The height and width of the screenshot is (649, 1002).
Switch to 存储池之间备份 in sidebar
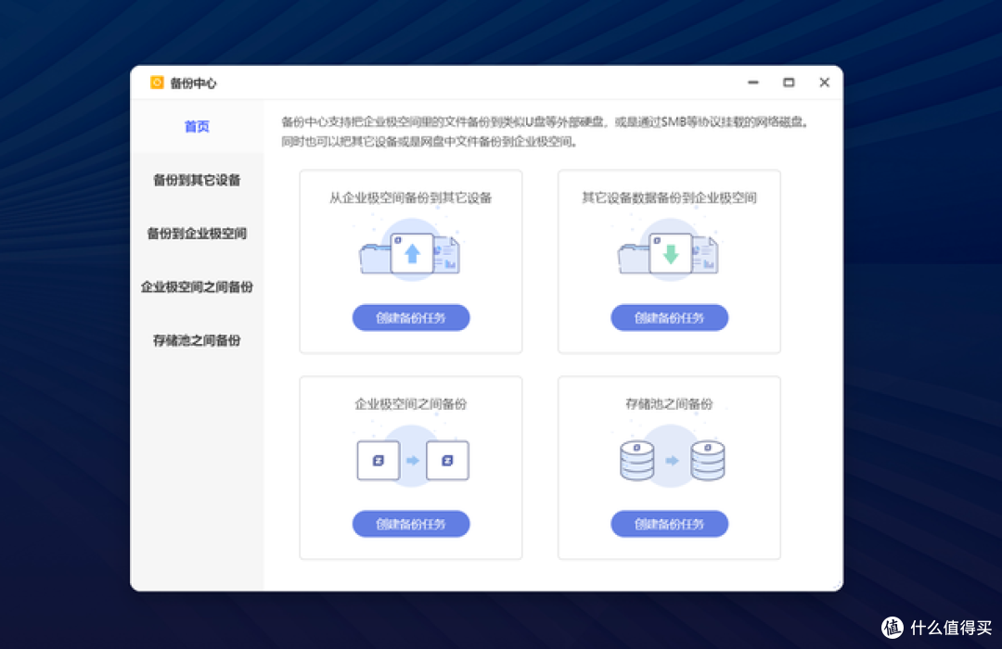pyautogui.click(x=197, y=340)
